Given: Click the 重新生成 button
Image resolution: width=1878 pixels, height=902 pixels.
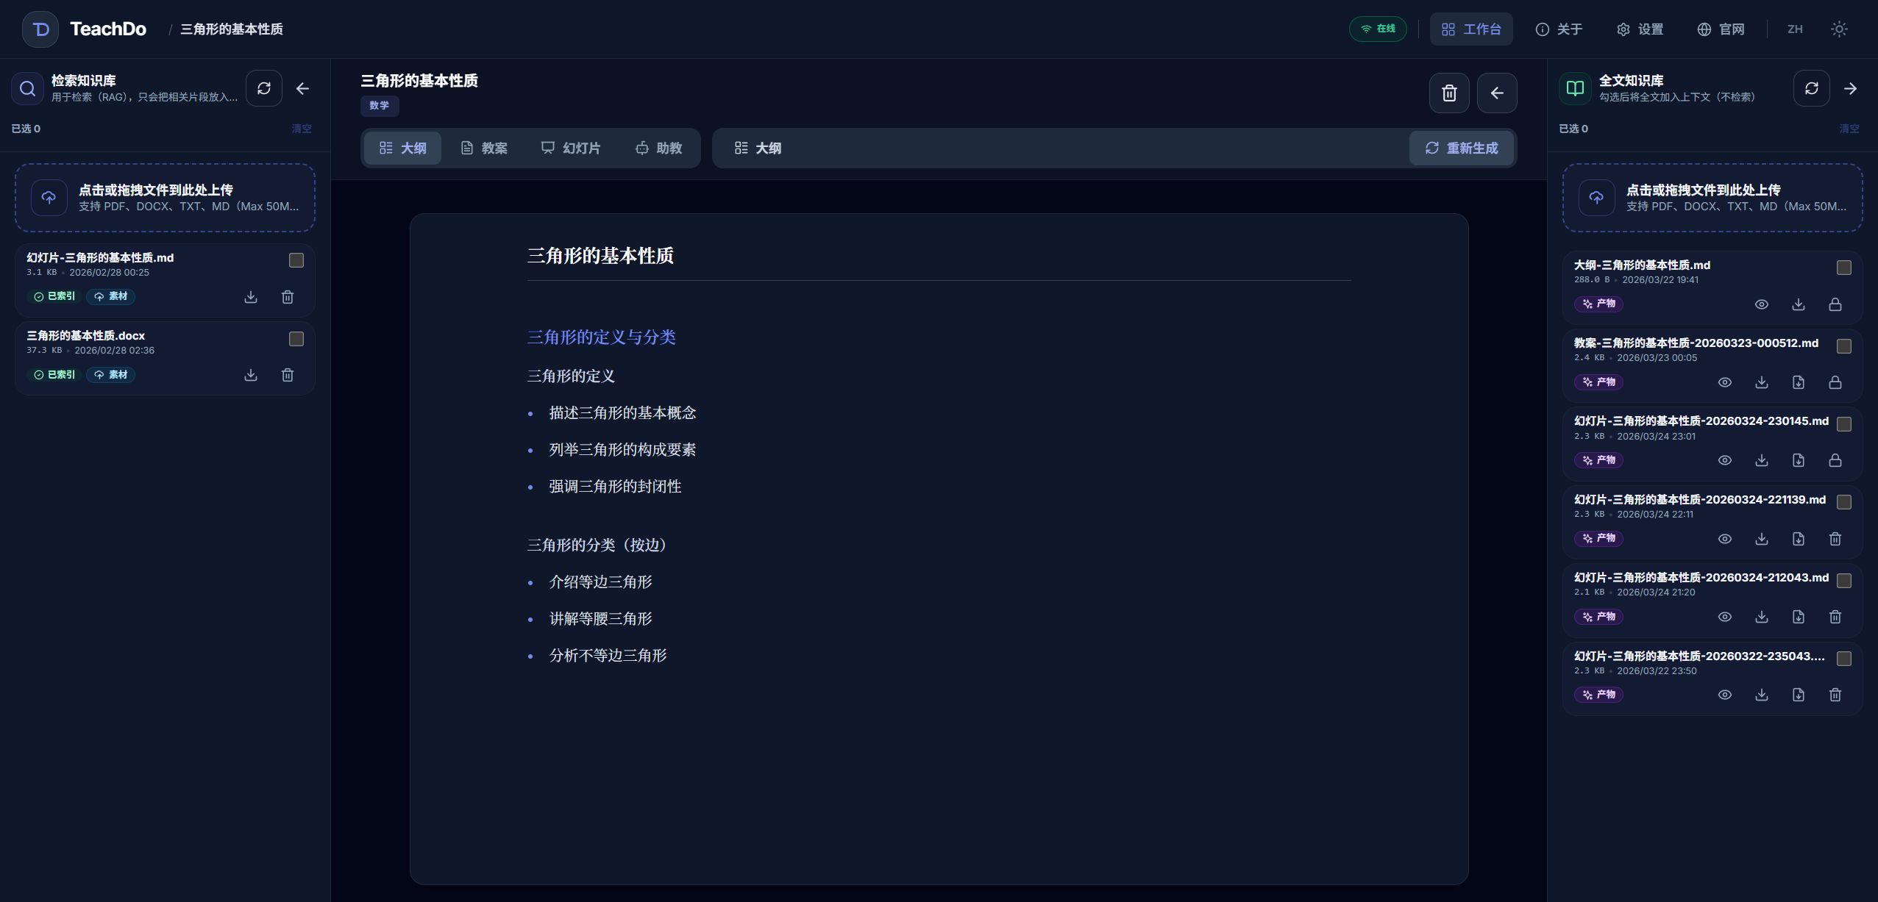Looking at the screenshot, I should [1462, 148].
